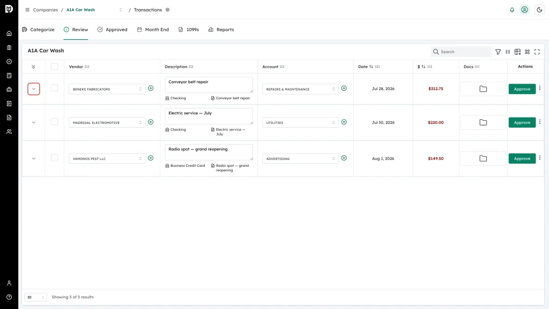Change rows per page dropdown showing 20
The height and width of the screenshot is (309, 549).
click(35, 297)
